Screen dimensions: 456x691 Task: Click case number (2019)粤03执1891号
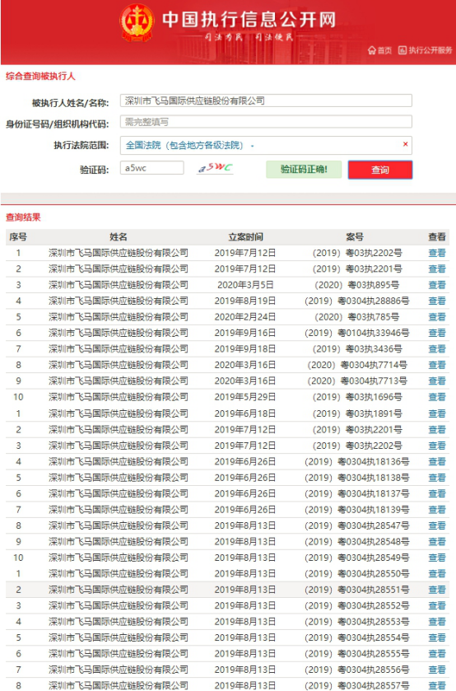coord(357,413)
